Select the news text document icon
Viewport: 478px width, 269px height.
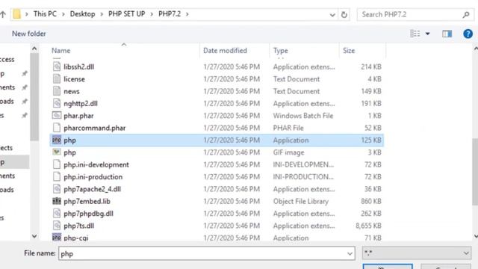coord(57,91)
